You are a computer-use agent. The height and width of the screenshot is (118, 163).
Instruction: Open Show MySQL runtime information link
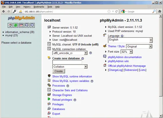tap(72, 77)
